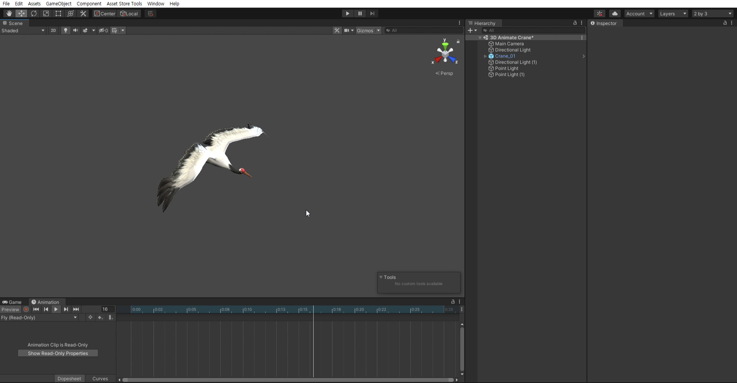Open the Gizmos button
This screenshot has height=383, width=737.
click(365, 30)
